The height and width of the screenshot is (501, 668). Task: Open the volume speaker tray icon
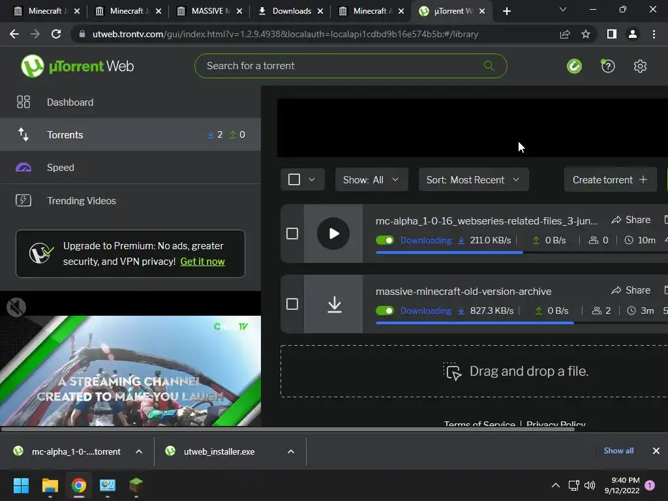point(590,485)
